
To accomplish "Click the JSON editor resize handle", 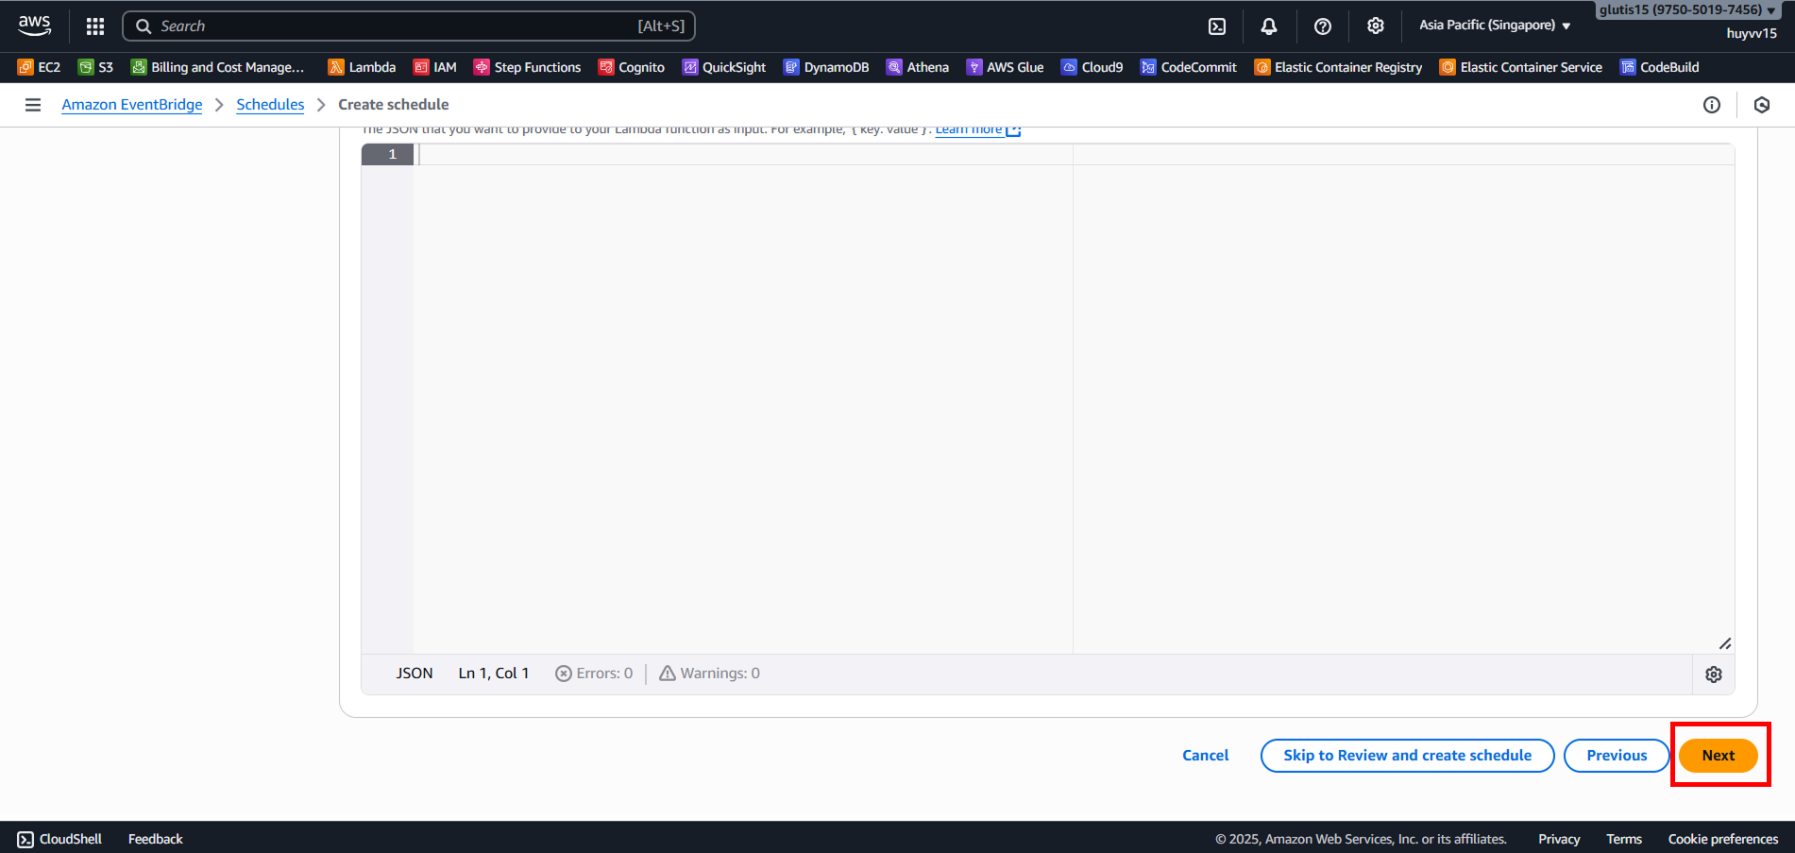I will coord(1724,643).
